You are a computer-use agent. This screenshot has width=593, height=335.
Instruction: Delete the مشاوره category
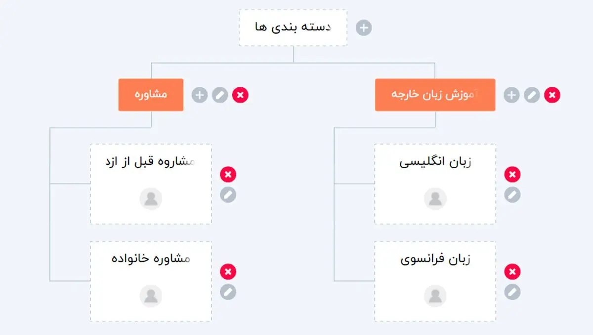[241, 95]
